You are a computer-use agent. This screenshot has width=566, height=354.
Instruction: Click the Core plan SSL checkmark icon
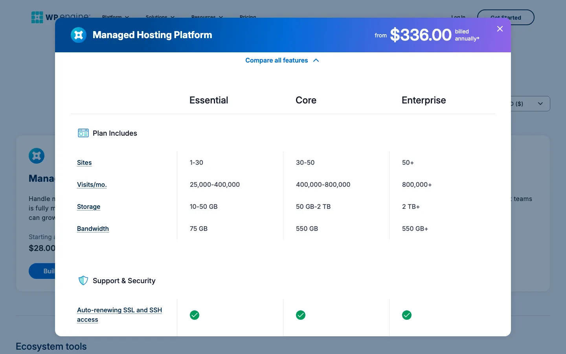[x=301, y=315]
